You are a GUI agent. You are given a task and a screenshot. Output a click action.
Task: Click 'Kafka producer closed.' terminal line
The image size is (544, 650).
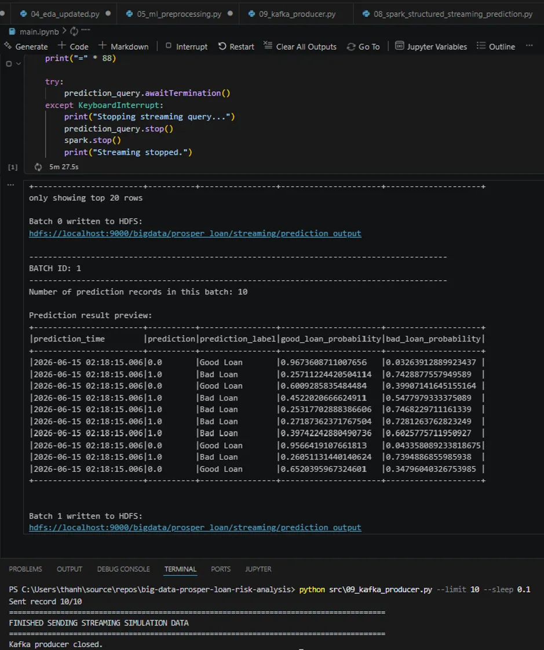56,644
